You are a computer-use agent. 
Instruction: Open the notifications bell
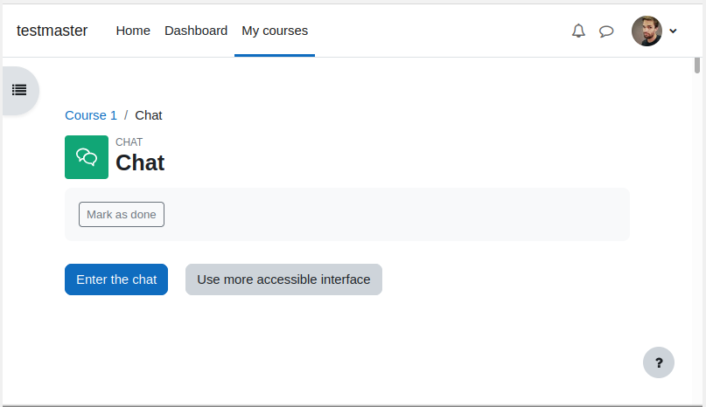coord(578,31)
